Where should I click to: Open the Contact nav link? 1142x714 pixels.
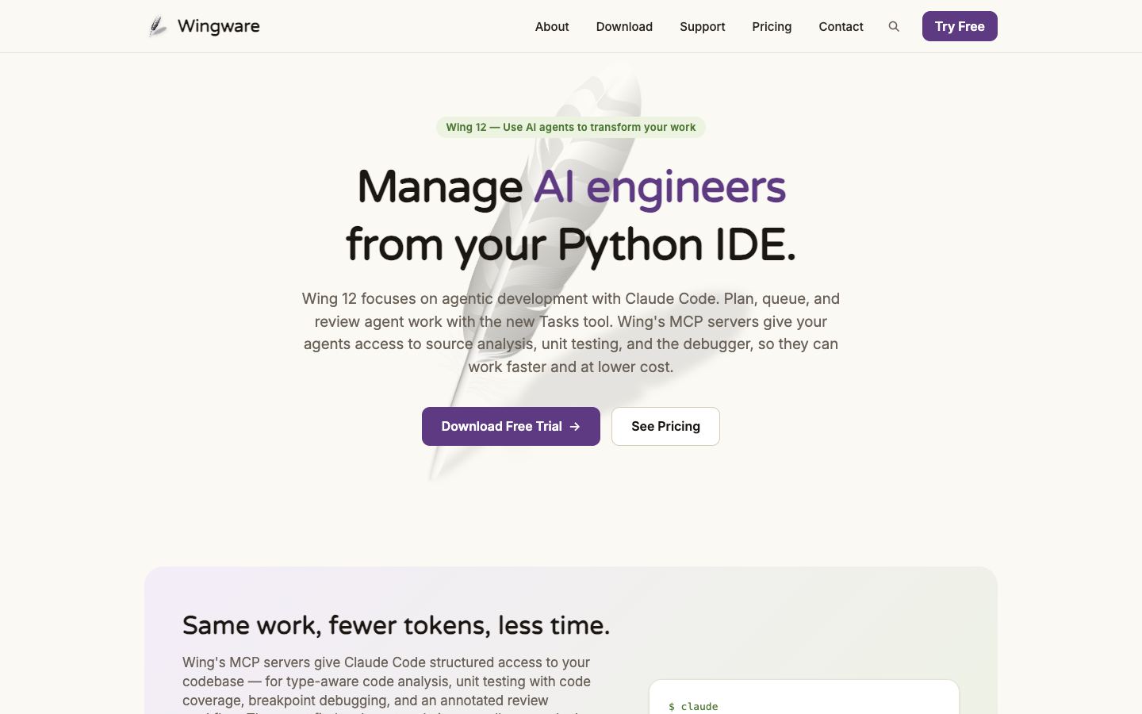tap(841, 26)
